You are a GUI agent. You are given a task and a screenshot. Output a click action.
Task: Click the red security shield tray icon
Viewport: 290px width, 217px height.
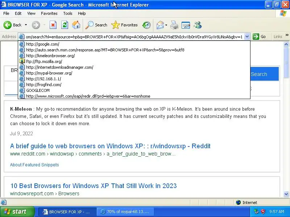(263, 212)
